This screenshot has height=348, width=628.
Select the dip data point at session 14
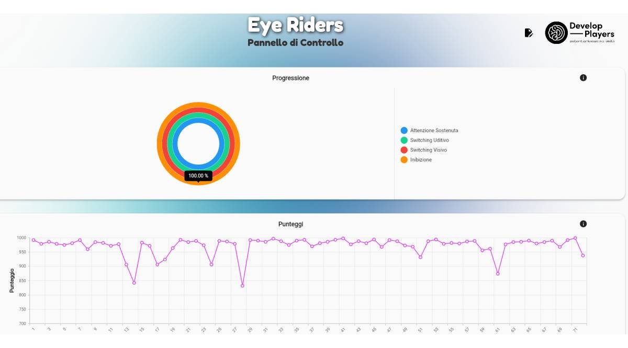pos(134,283)
